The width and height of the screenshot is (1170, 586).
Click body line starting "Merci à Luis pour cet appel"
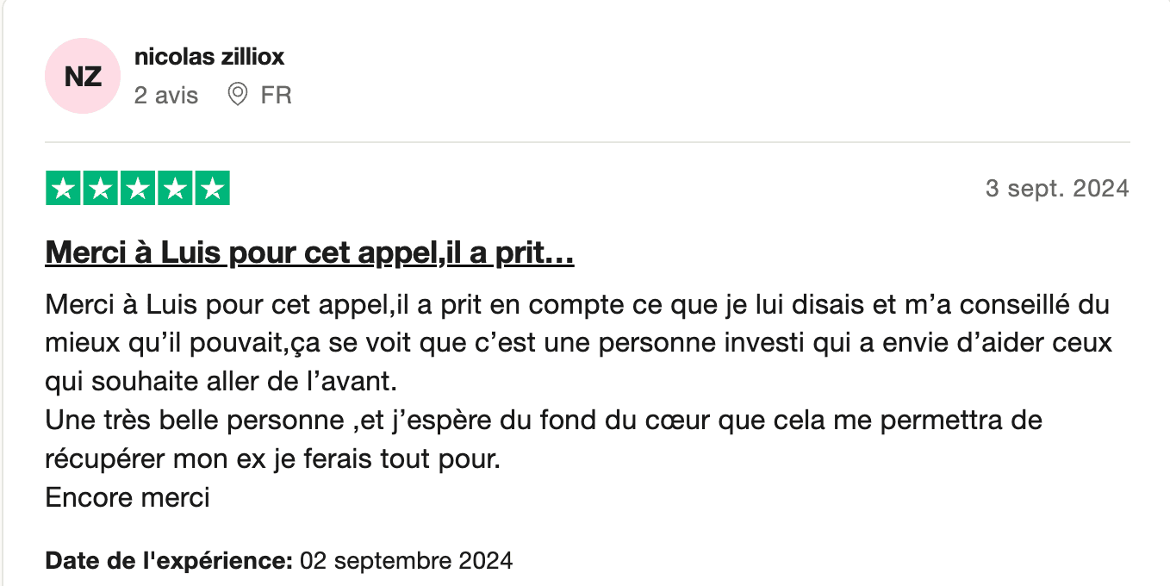[577, 305]
